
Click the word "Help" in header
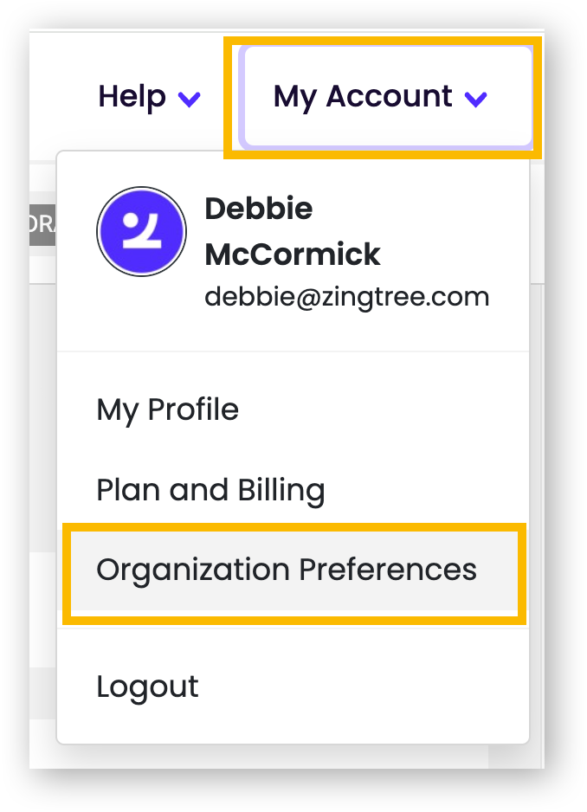click(x=132, y=97)
